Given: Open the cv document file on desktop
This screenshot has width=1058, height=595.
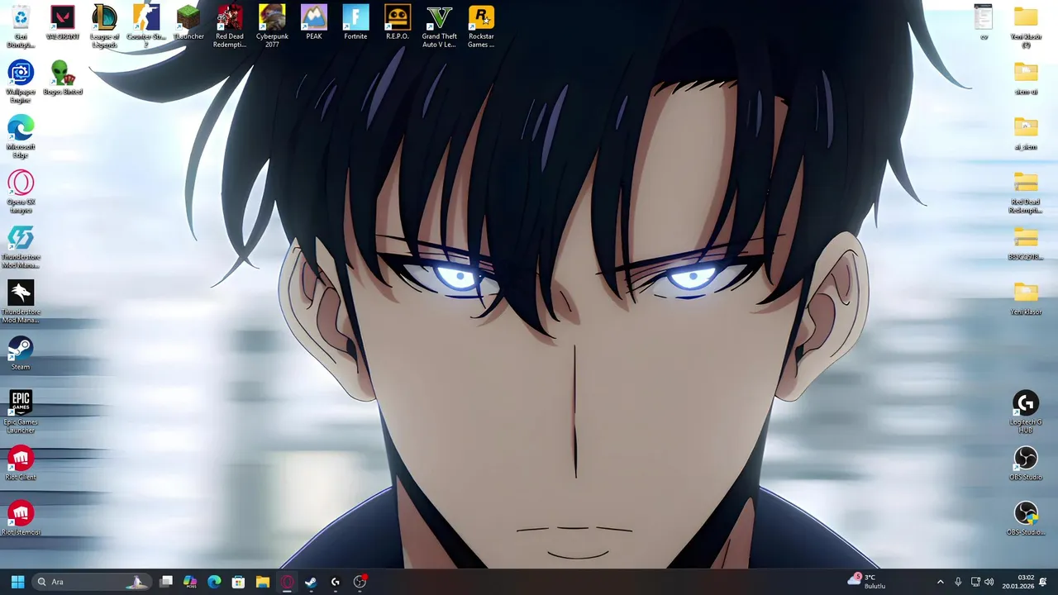Looking at the screenshot, I should (x=984, y=22).
